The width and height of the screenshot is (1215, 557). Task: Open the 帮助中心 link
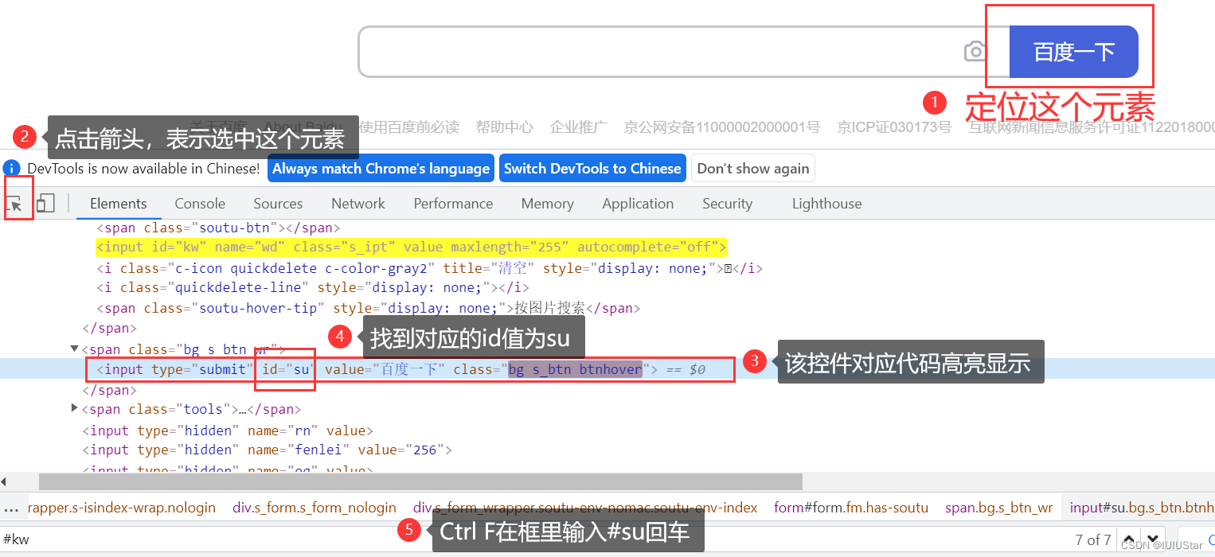point(504,126)
